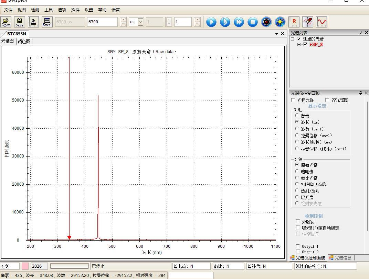The width and height of the screenshot is (369, 279).
Task: Open the BTC655N window dropdown arrow
Action: [277, 34]
